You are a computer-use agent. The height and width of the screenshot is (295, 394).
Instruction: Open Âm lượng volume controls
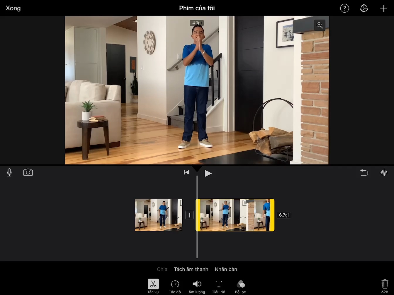[x=197, y=286]
